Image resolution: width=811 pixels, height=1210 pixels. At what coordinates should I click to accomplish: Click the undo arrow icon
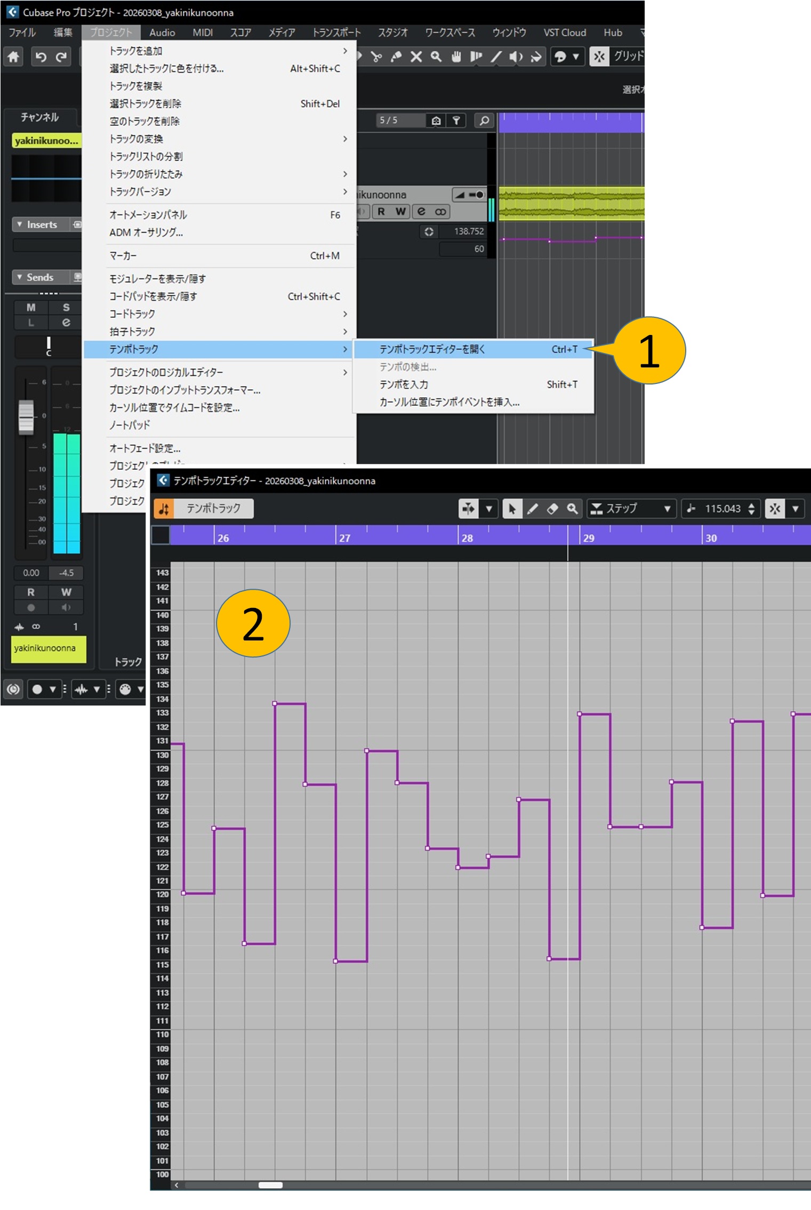41,57
